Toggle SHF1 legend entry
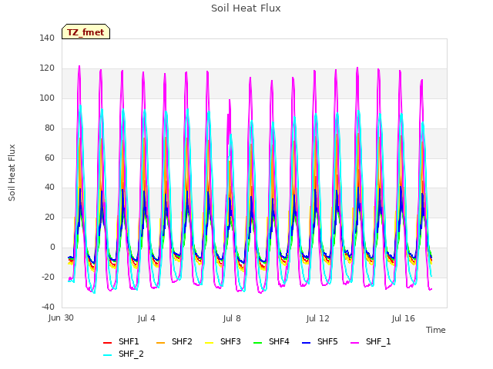 click(x=121, y=341)
